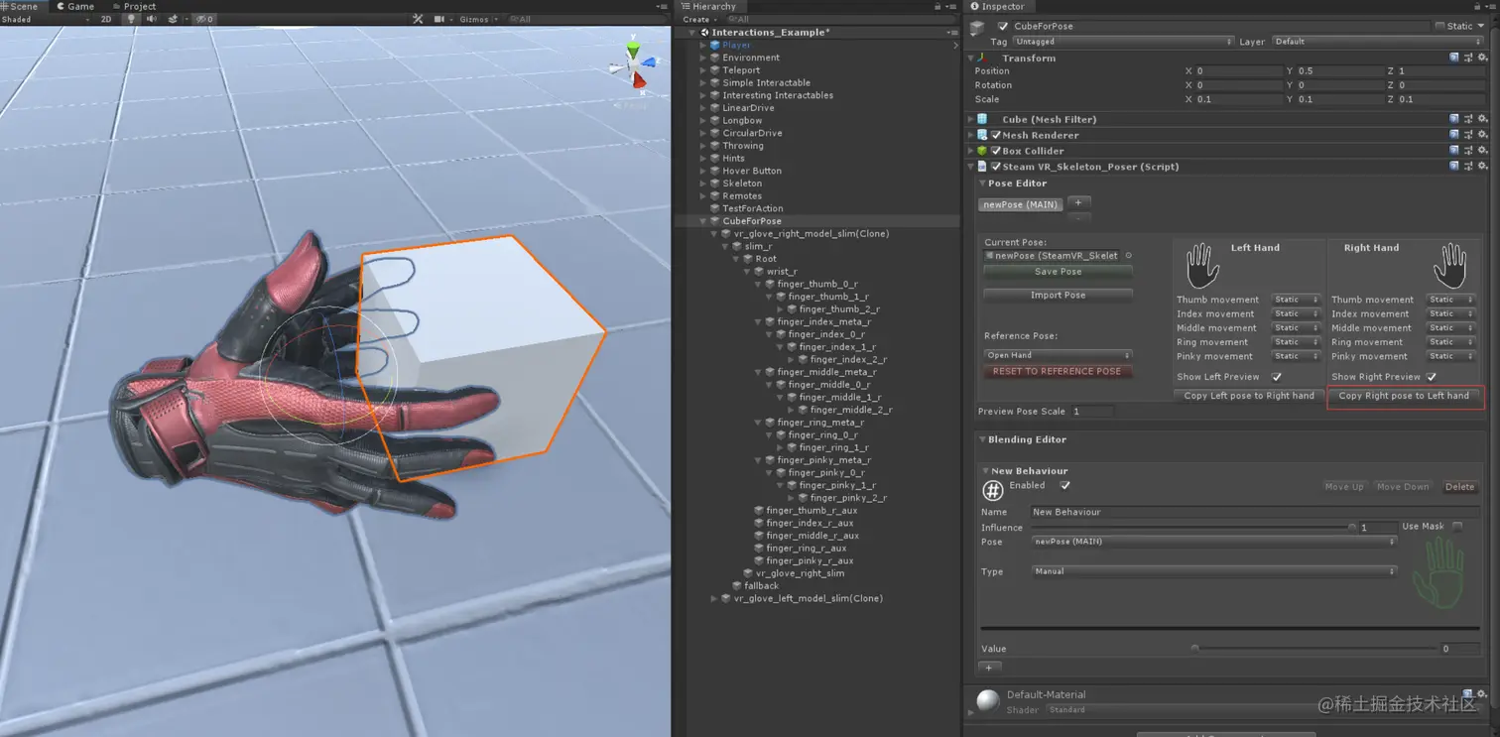
Task: Click the Save Pose button
Action: coord(1058,271)
